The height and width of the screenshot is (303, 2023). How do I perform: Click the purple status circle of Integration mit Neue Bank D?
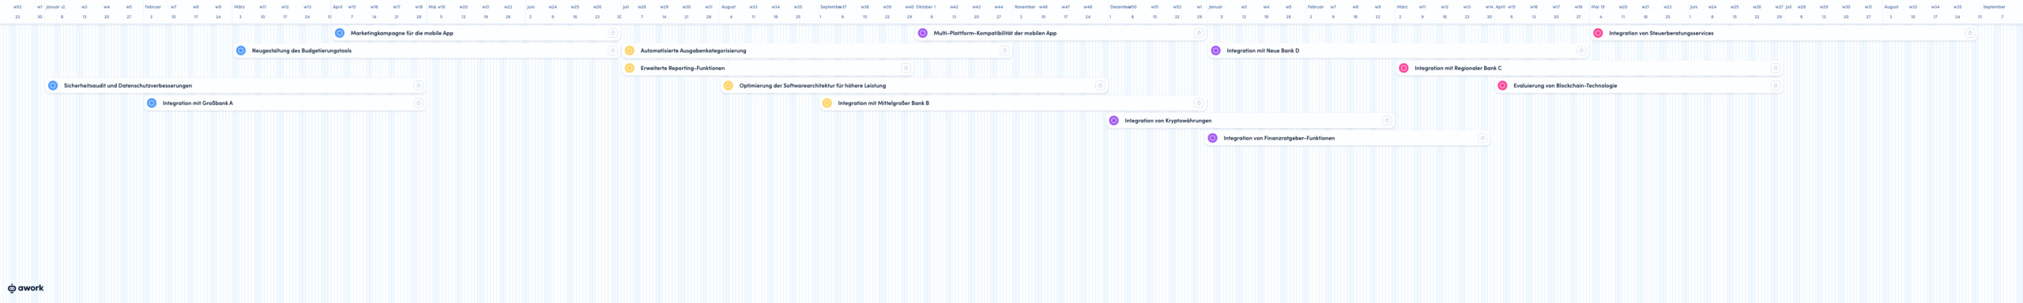point(1216,50)
